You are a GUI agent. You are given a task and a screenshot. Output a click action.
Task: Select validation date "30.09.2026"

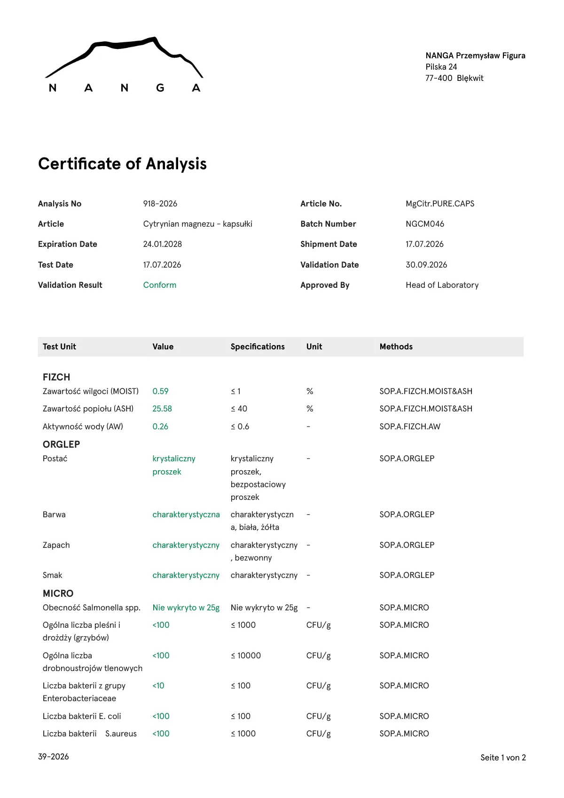426,265
